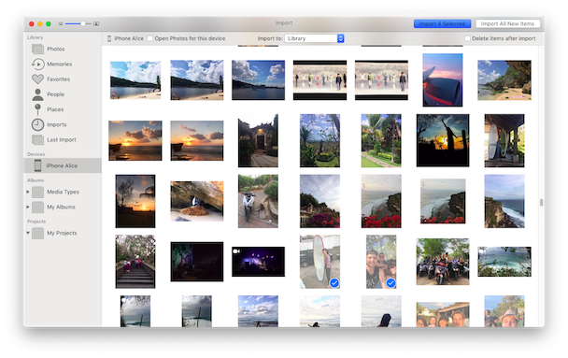Click the My Projects label
Image resolution: width=568 pixels, height=358 pixels.
[x=62, y=234]
